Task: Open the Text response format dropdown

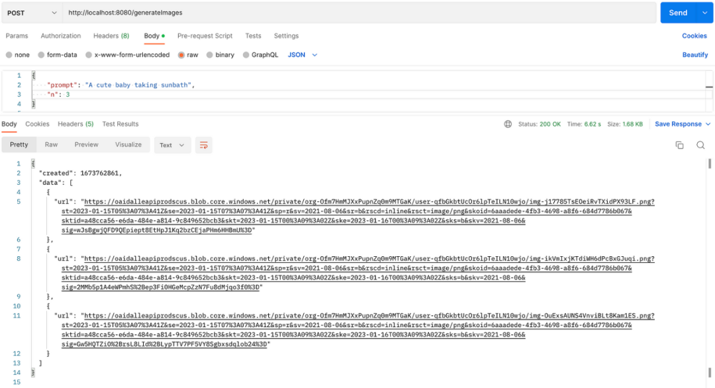Action: [x=172, y=145]
